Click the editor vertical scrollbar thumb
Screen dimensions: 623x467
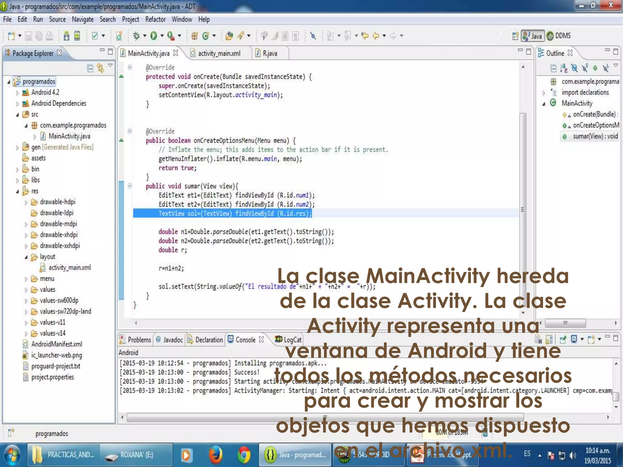tap(523, 210)
